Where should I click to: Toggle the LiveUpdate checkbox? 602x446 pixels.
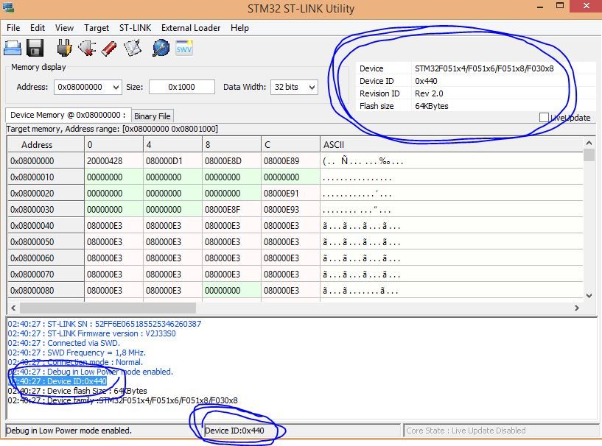544,117
